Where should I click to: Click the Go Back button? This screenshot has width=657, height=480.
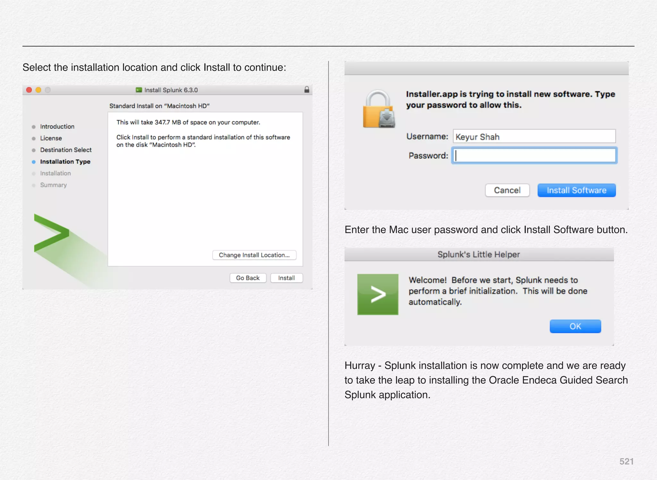point(248,278)
